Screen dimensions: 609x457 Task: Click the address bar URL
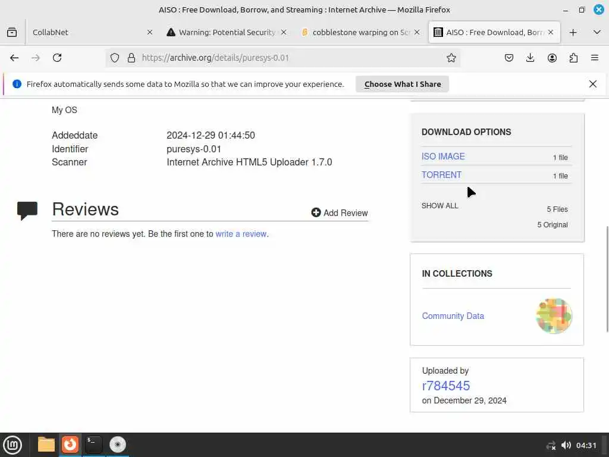(x=215, y=58)
